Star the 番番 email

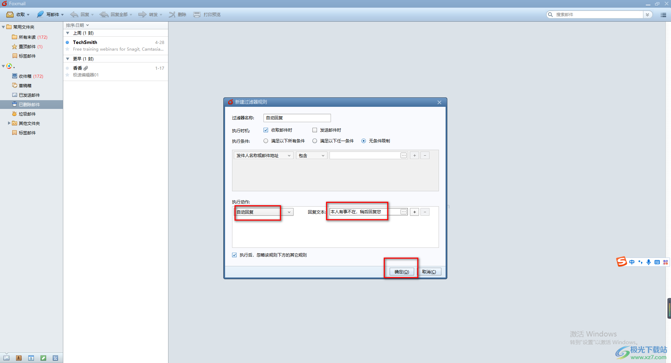point(67,75)
